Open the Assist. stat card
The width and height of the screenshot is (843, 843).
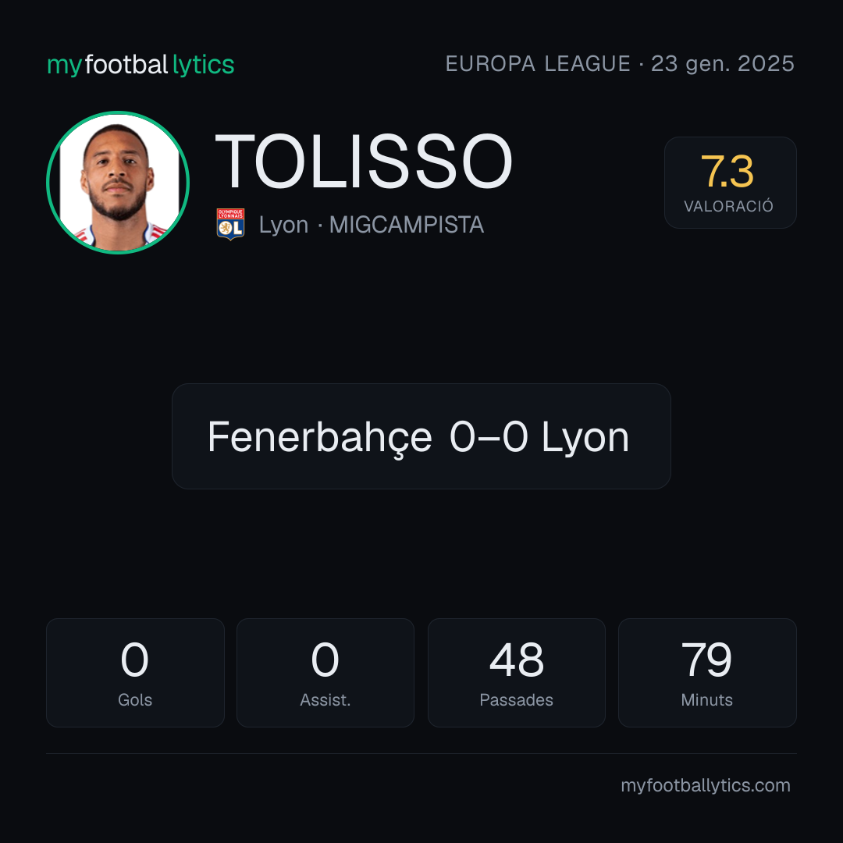[x=325, y=673]
